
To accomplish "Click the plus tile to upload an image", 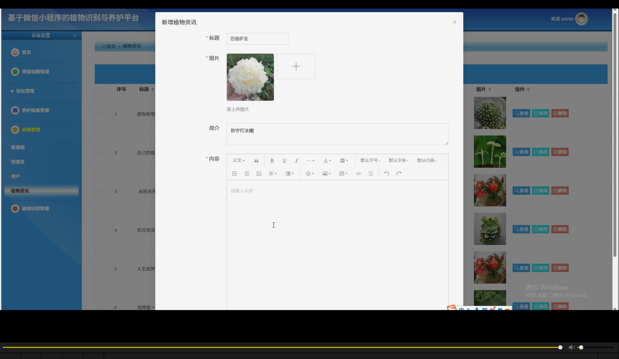I will coord(296,66).
